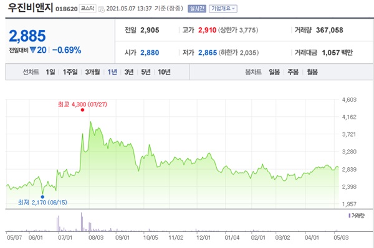Click the 05/03 date axis label
The width and height of the screenshot is (374, 248).
[341, 237]
